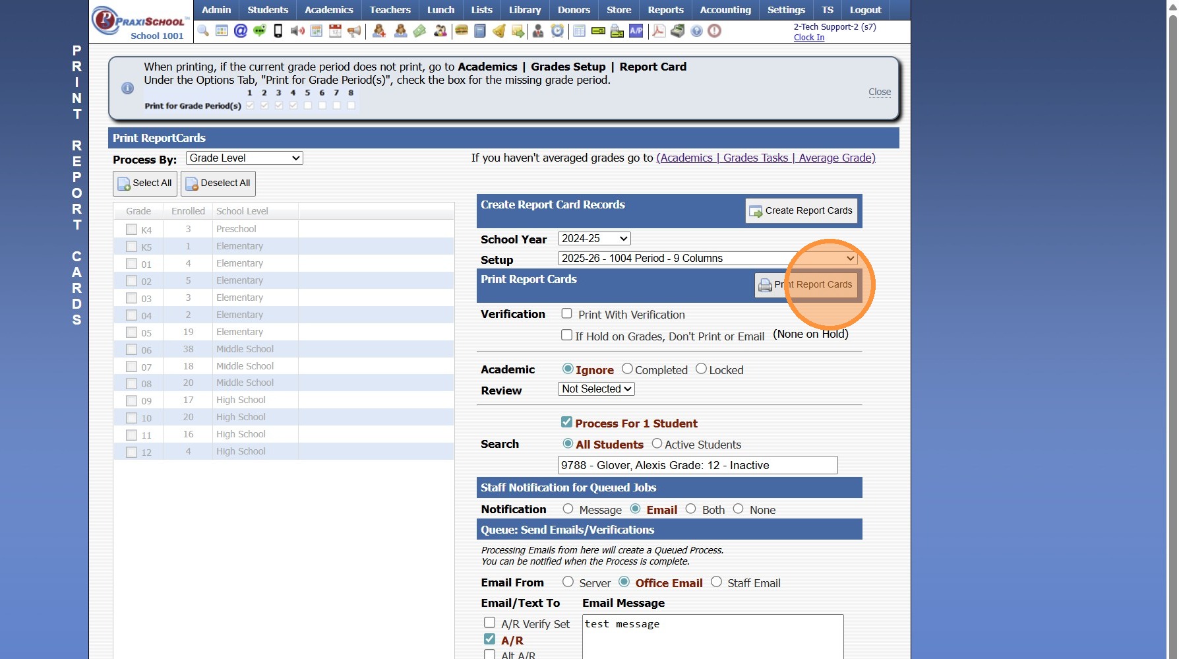Click the green chat message icon

[x=260, y=31]
